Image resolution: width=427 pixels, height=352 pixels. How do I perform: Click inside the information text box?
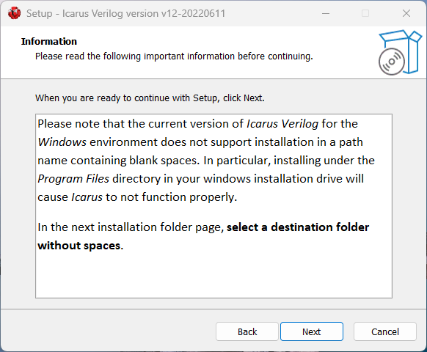(x=213, y=206)
